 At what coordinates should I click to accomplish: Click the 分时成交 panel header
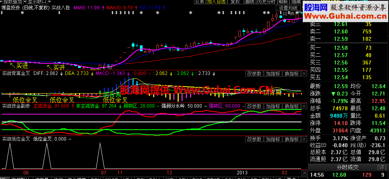pyautogui.click(x=347, y=167)
